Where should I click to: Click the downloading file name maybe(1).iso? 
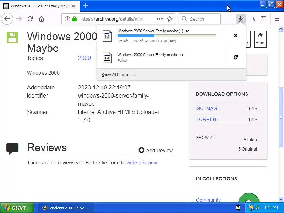153,31
